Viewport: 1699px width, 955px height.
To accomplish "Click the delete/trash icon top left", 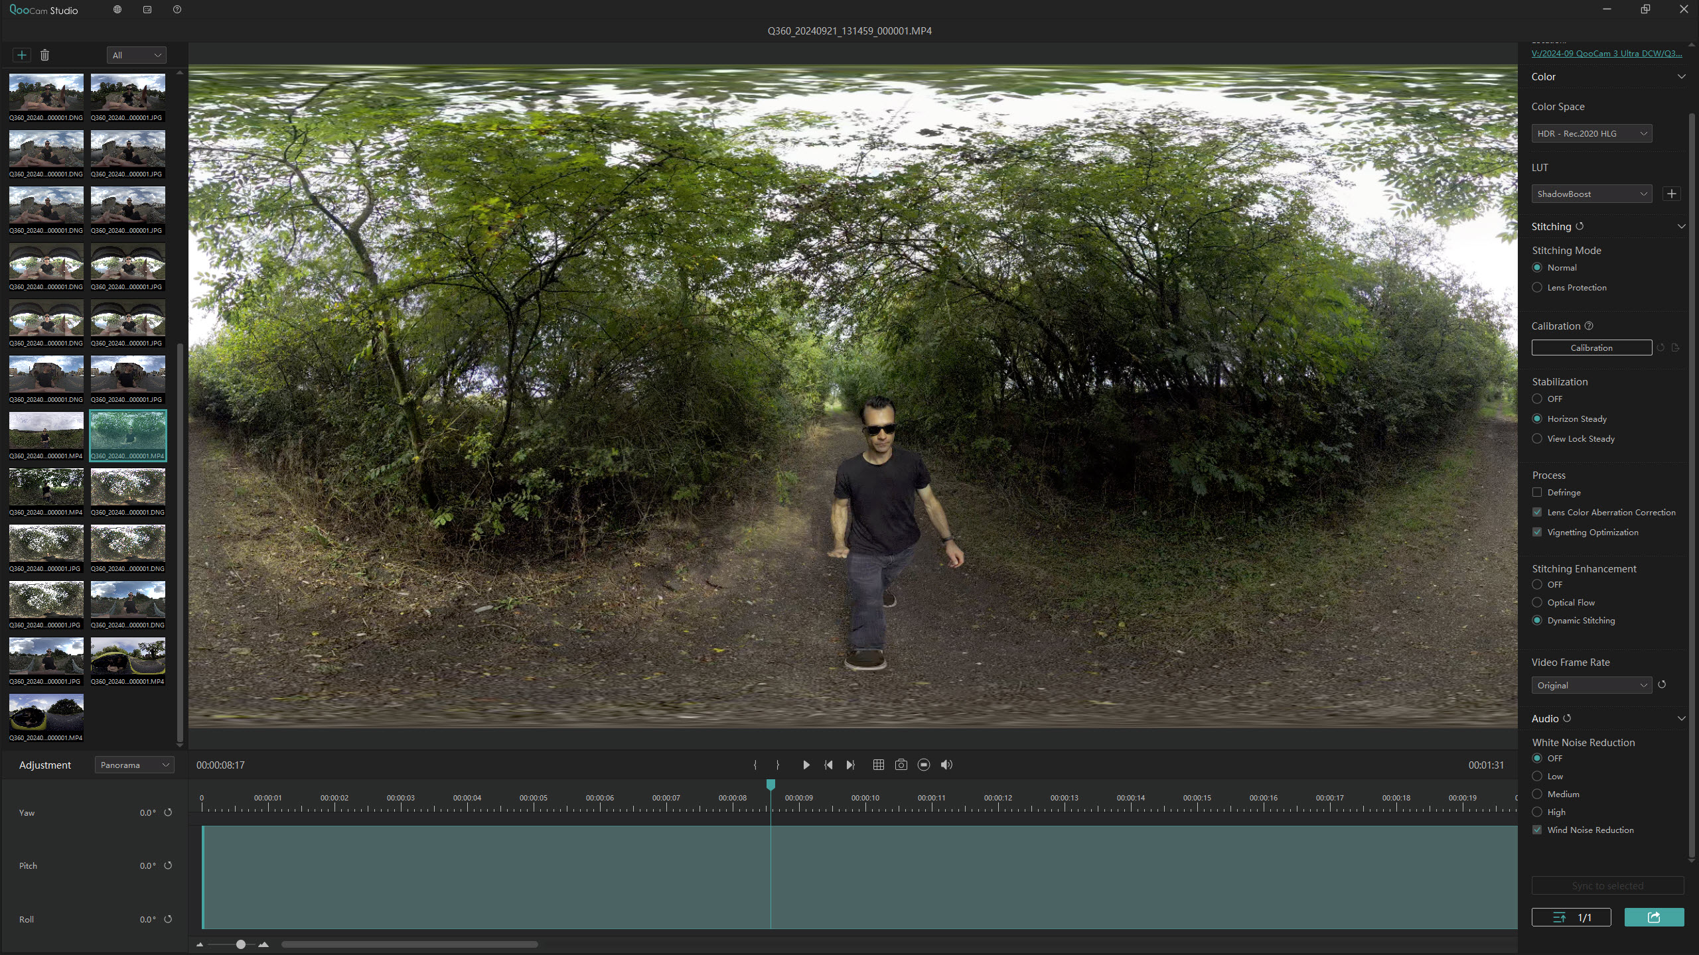I will pyautogui.click(x=44, y=55).
